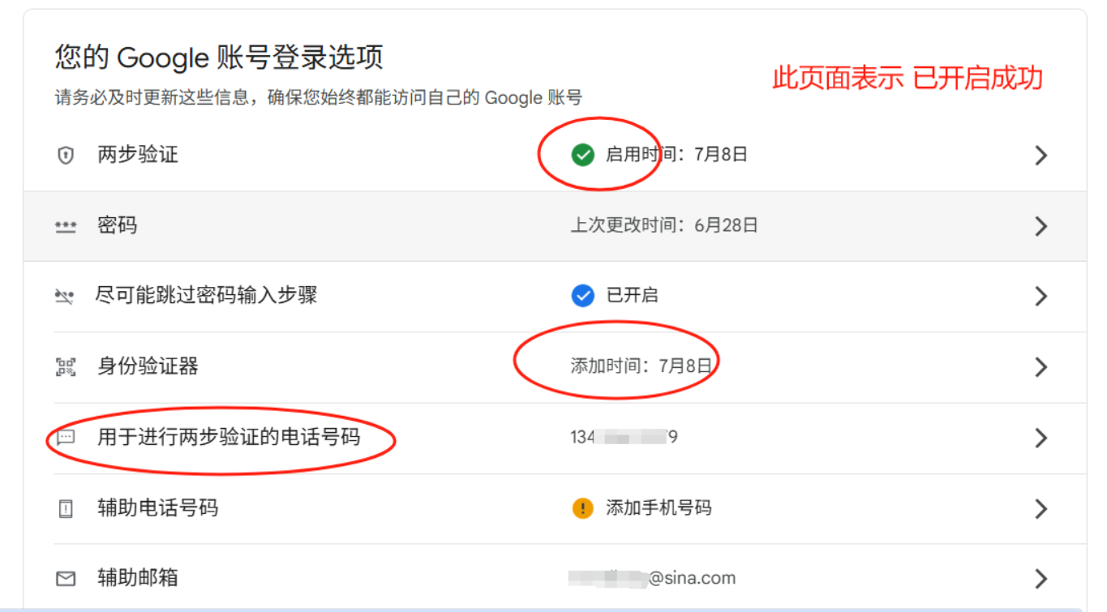Click the green checkmark status icon
The width and height of the screenshot is (1107, 612).
click(582, 155)
